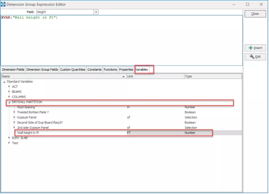Switch to Dimension Group Fields tab
Image resolution: width=269 pixels, height=194 pixels.
pos(42,70)
